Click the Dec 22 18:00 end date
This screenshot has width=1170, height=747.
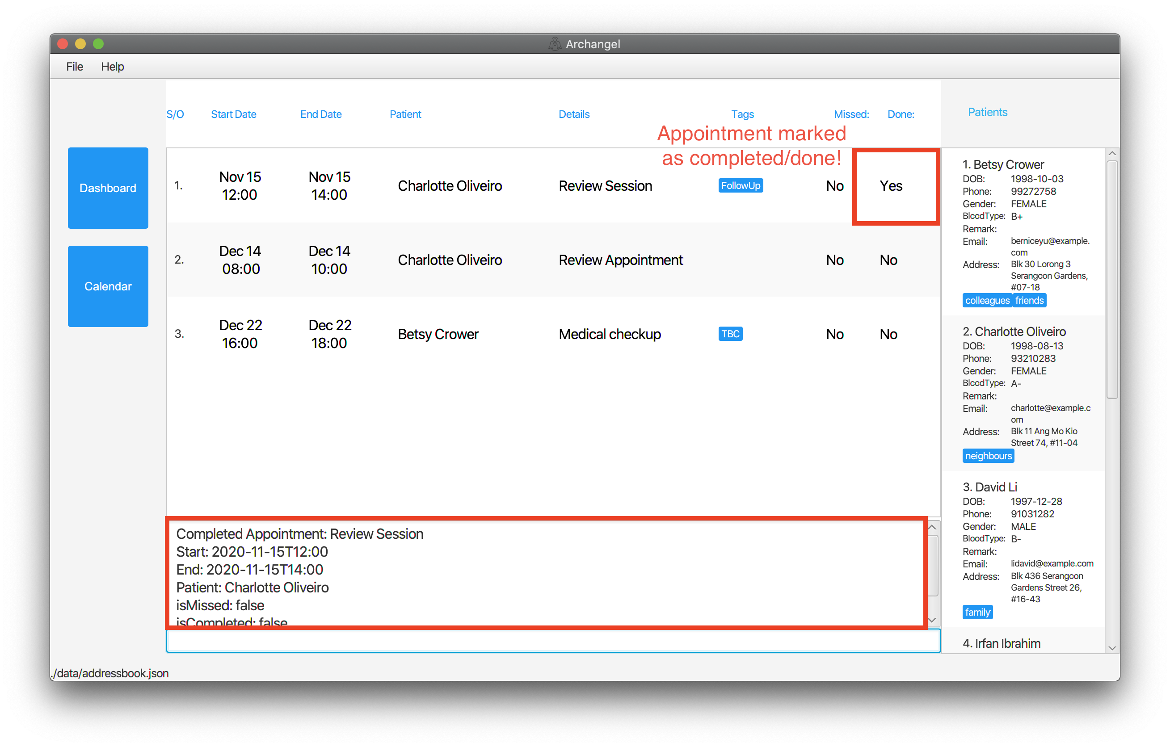point(329,334)
